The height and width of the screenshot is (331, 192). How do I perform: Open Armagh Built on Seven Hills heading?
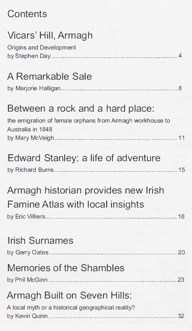pos(70,295)
